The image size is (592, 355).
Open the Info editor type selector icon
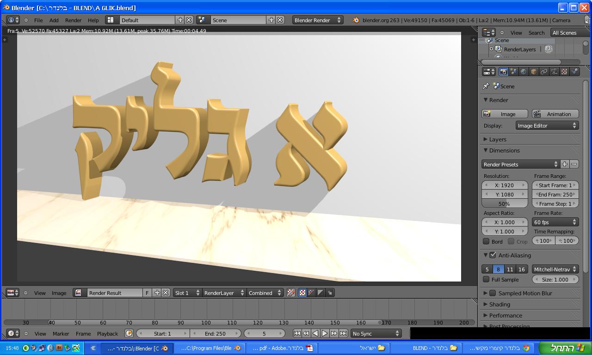pyautogui.click(x=13, y=20)
